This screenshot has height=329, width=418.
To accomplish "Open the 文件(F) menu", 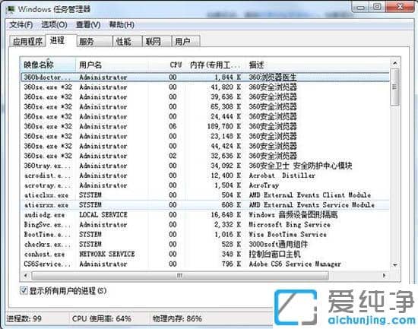I will click(21, 25).
